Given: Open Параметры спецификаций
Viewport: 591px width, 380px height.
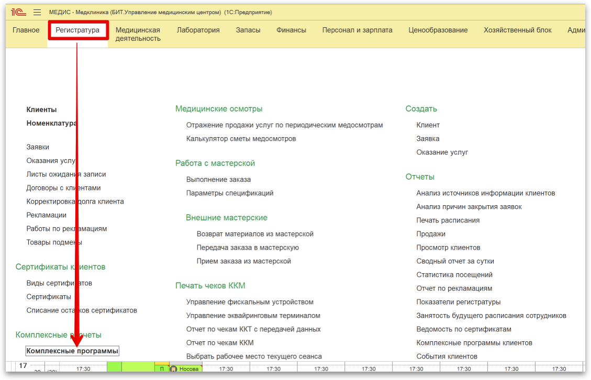Looking at the screenshot, I should click(x=229, y=193).
